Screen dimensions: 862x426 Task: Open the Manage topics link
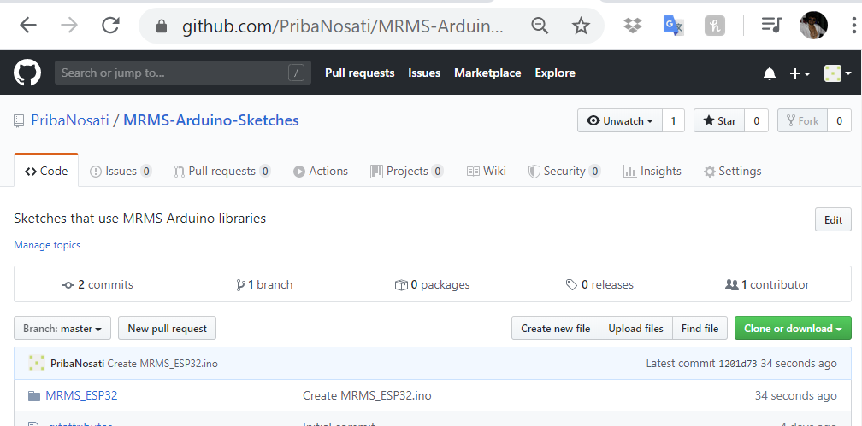[x=47, y=245]
